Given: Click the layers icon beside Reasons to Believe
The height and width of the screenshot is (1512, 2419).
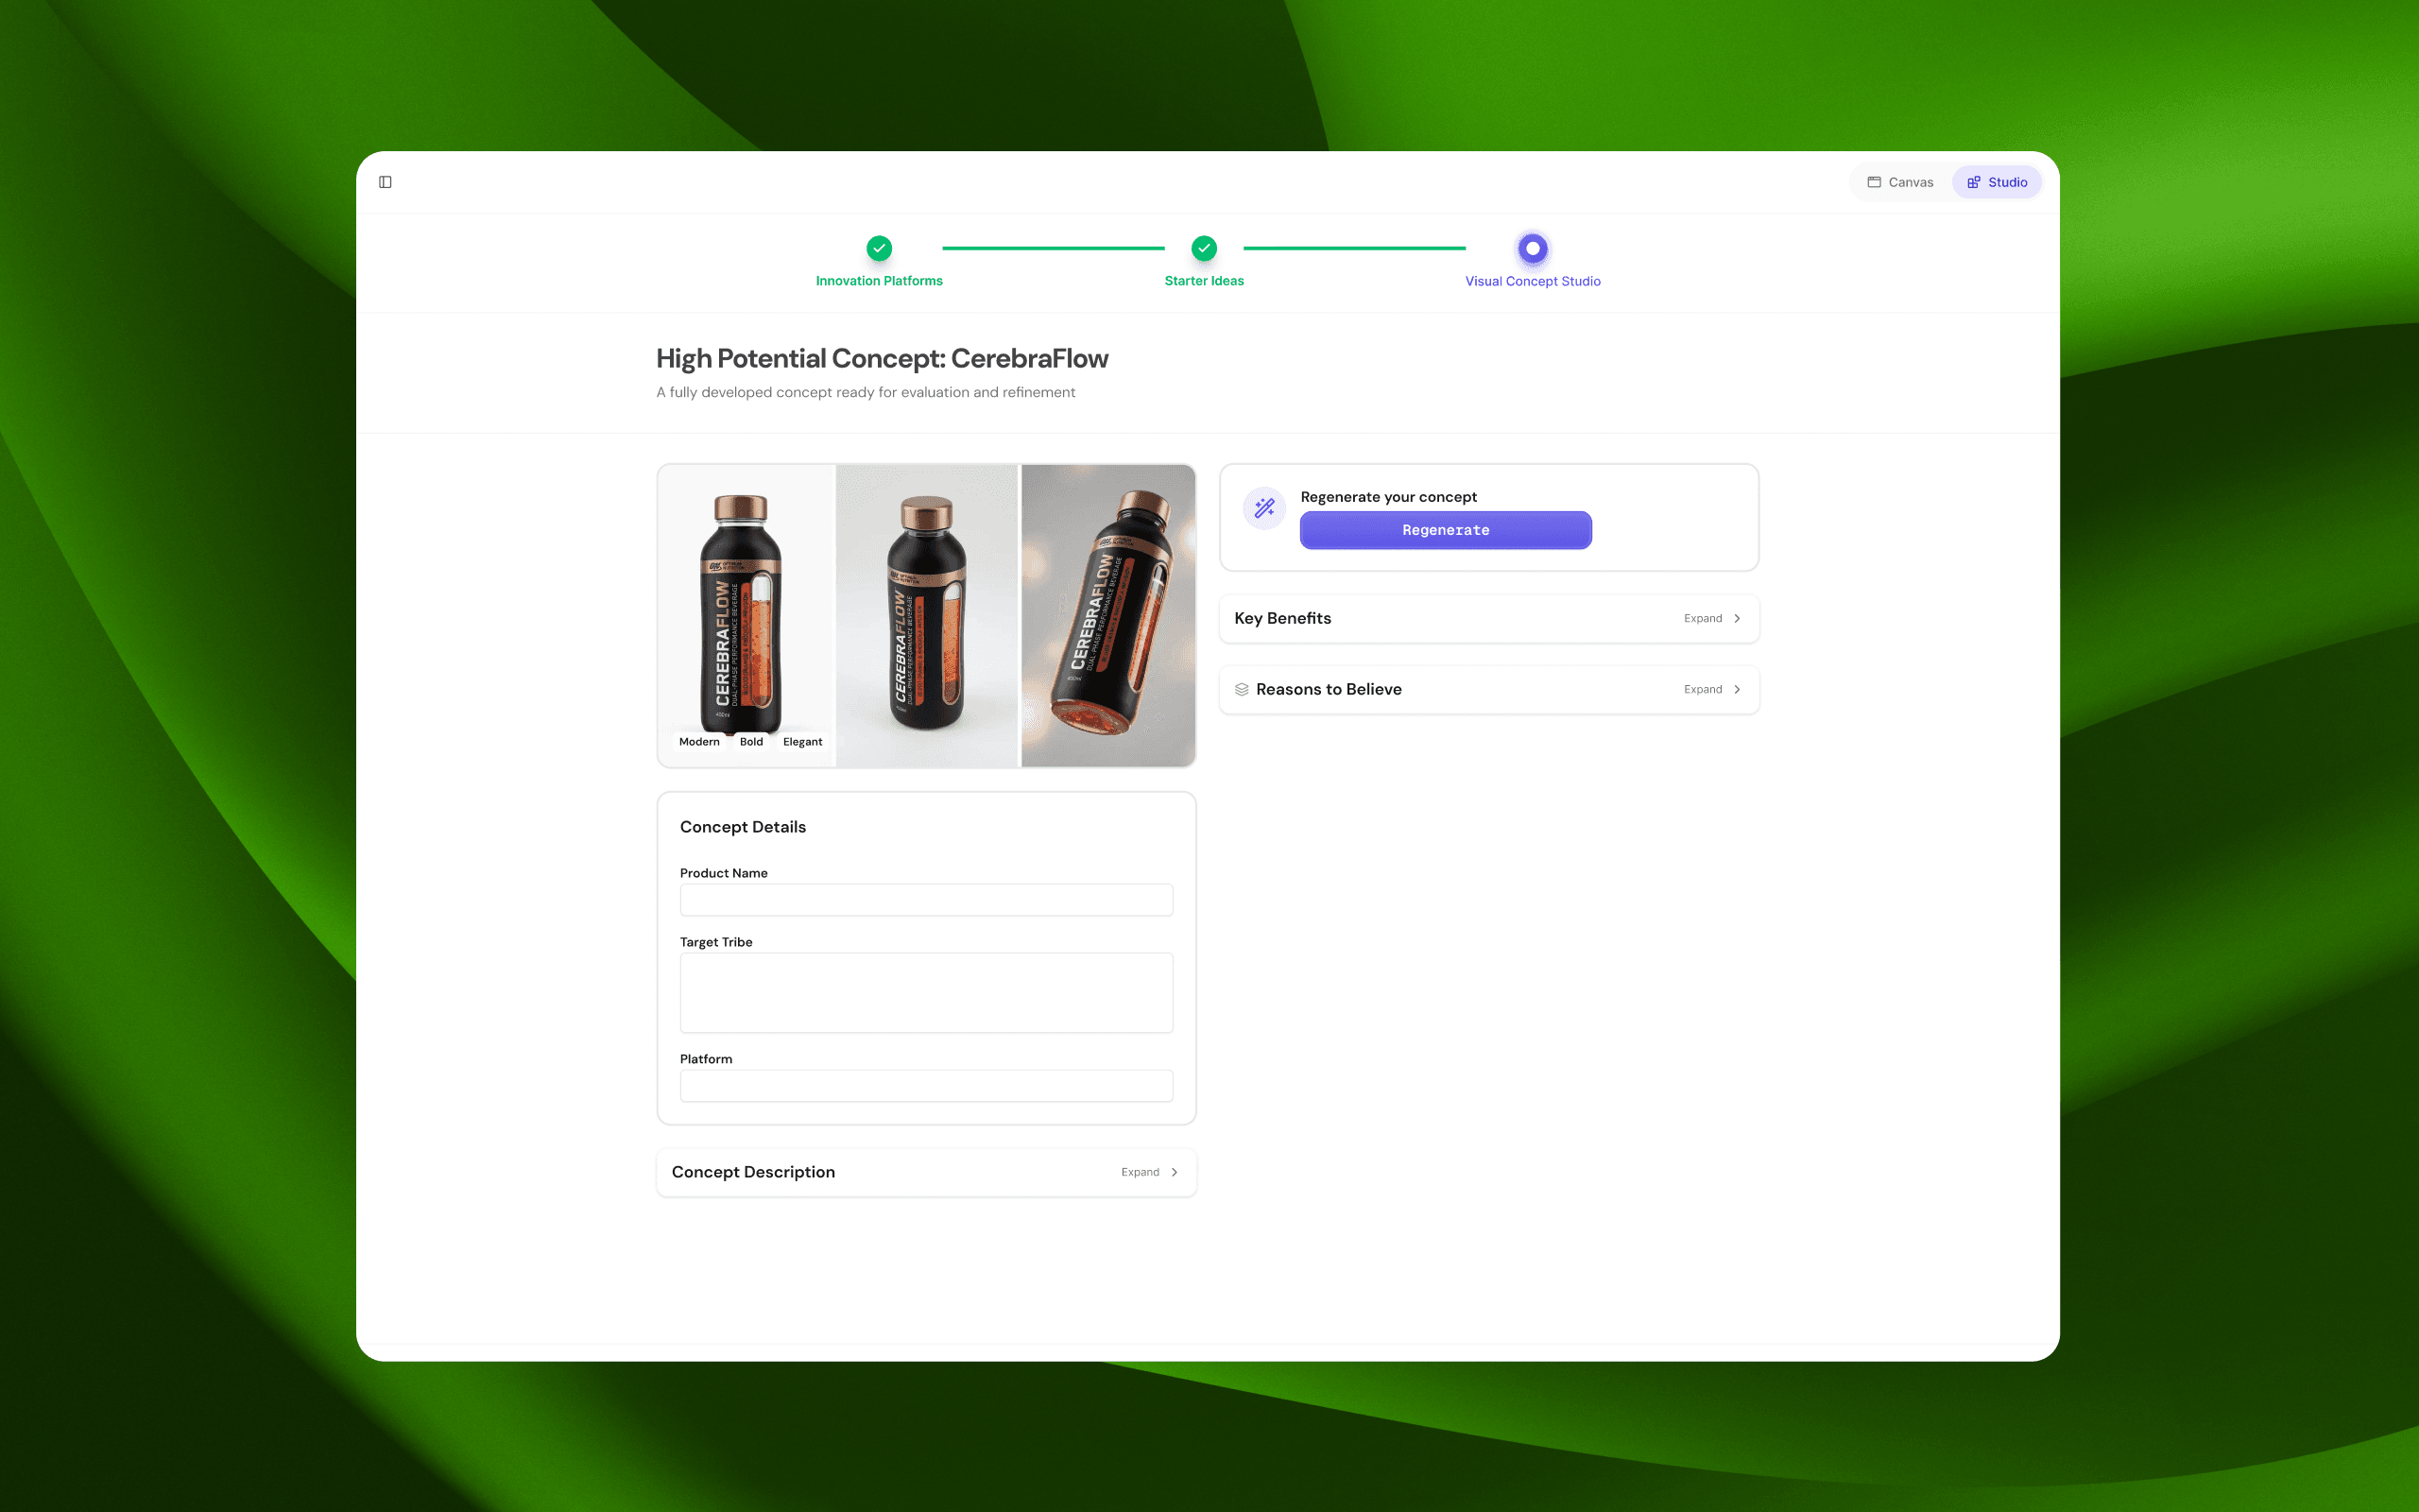Looking at the screenshot, I should [1242, 689].
